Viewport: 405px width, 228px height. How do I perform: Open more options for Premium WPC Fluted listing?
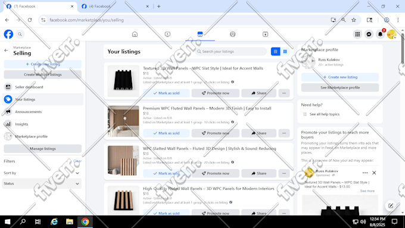284,133
